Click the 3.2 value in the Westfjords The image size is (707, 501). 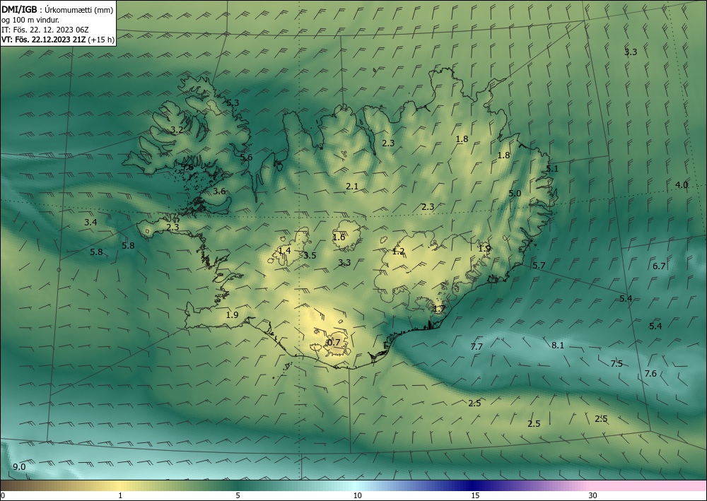177,130
